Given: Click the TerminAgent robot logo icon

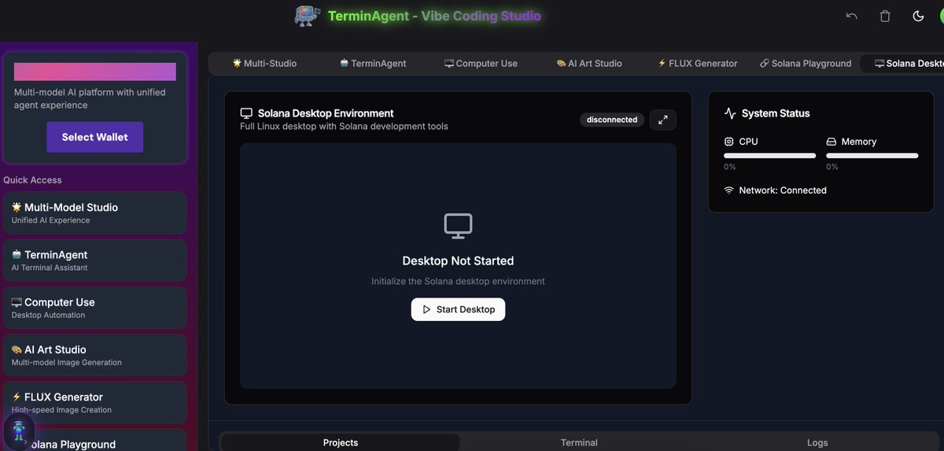Looking at the screenshot, I should coord(308,15).
